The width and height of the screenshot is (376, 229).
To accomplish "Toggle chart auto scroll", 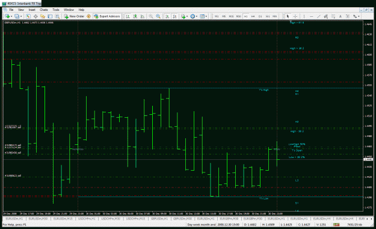I will tap(167, 16).
